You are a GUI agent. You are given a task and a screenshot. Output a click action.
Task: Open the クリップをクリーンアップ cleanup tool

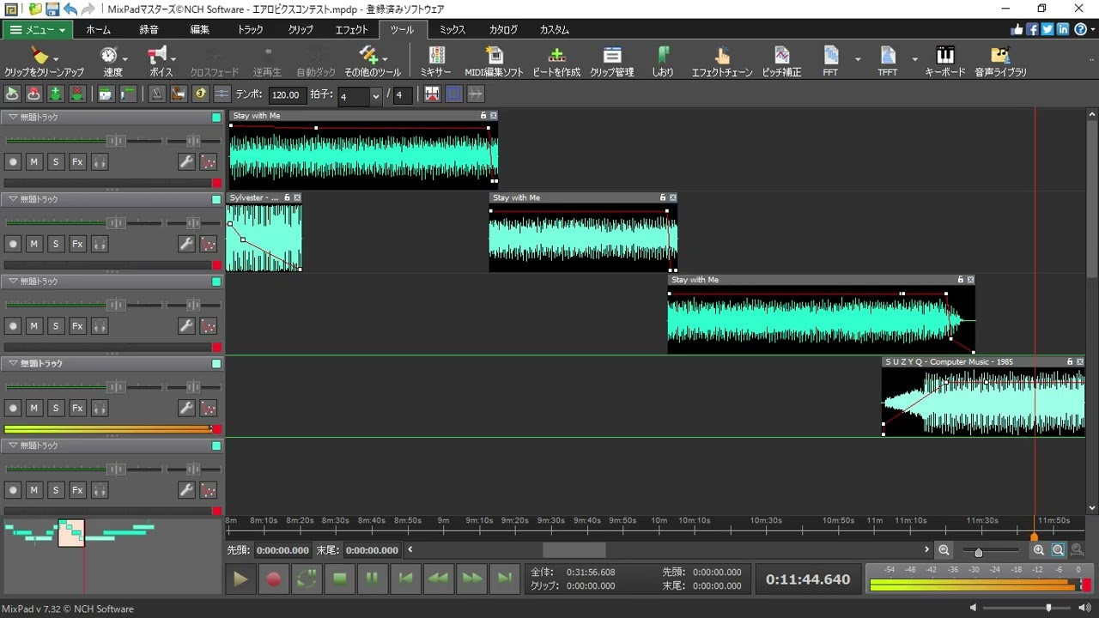[44, 61]
